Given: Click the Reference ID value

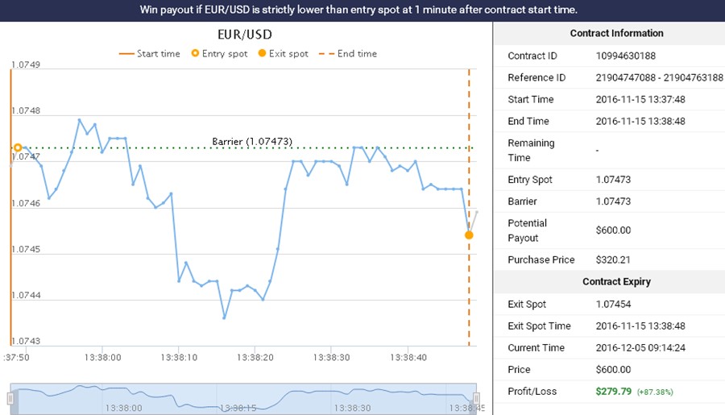Looking at the screenshot, I should click(x=659, y=77).
